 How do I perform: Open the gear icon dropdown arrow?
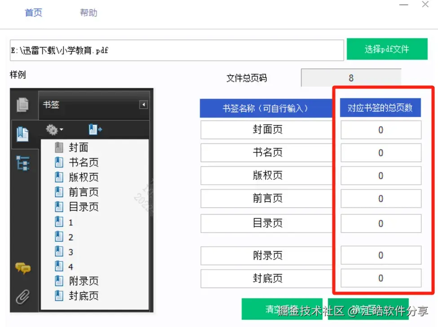click(61, 129)
